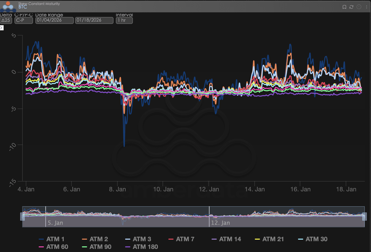
Task: Click the start date field 01/04/2026
Action: [x=54, y=20]
